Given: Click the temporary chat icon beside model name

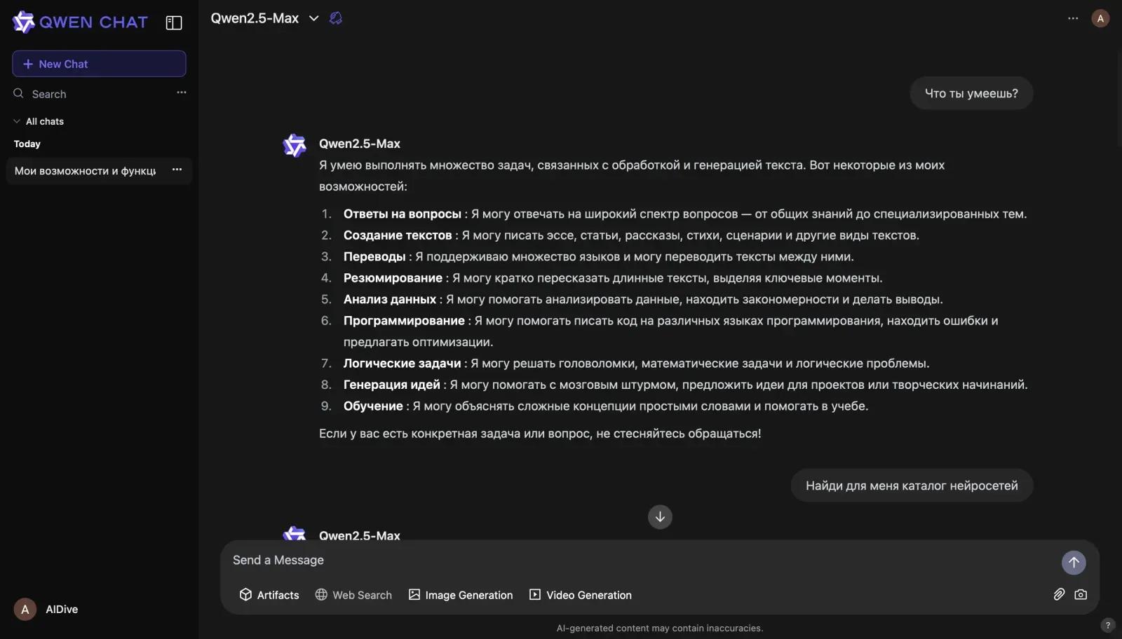Looking at the screenshot, I should point(336,18).
